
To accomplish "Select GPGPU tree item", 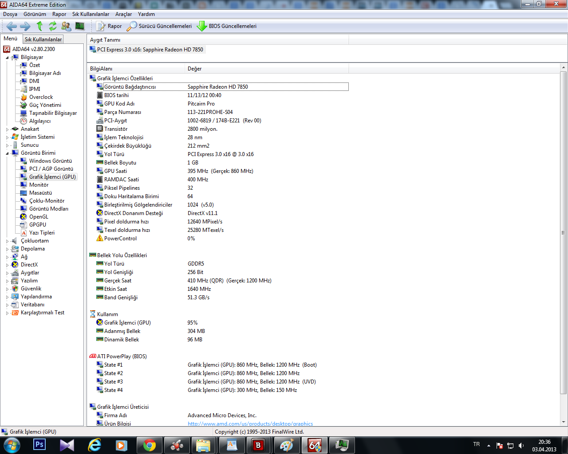I will coord(37,225).
